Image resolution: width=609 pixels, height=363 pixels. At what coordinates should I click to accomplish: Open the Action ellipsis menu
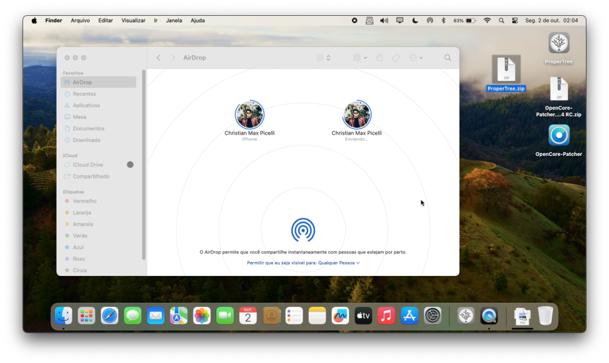point(416,58)
